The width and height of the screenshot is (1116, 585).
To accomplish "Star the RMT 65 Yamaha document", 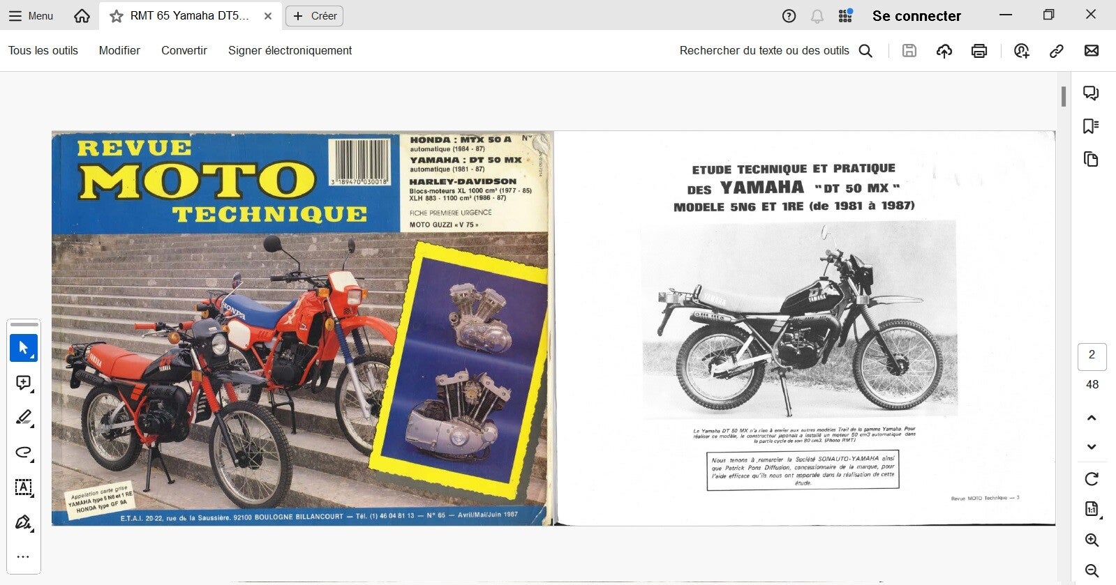I will point(117,15).
